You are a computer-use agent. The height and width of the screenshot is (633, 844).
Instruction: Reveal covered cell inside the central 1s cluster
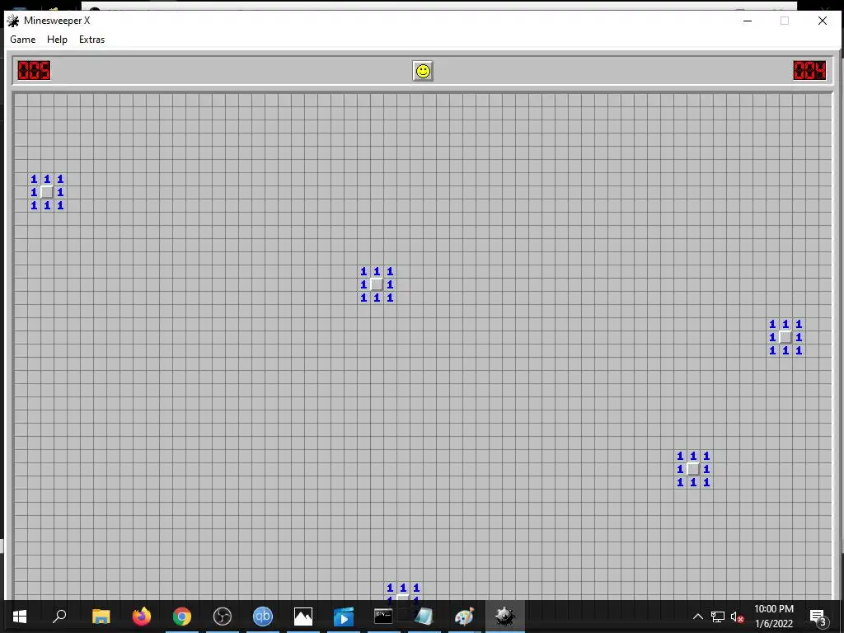[x=377, y=284]
